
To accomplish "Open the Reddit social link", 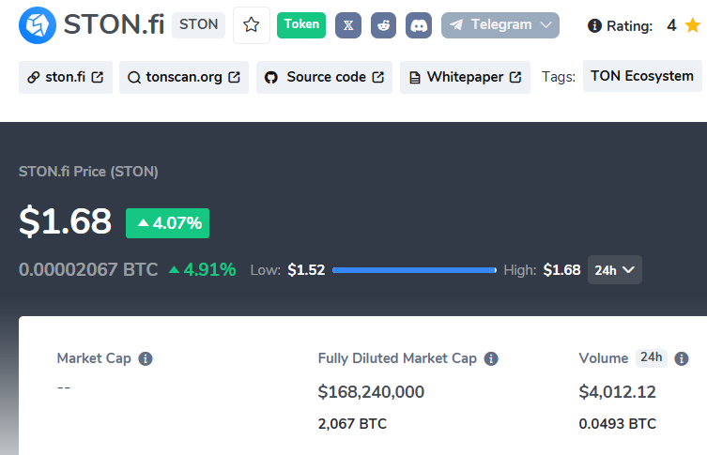I will point(383,25).
